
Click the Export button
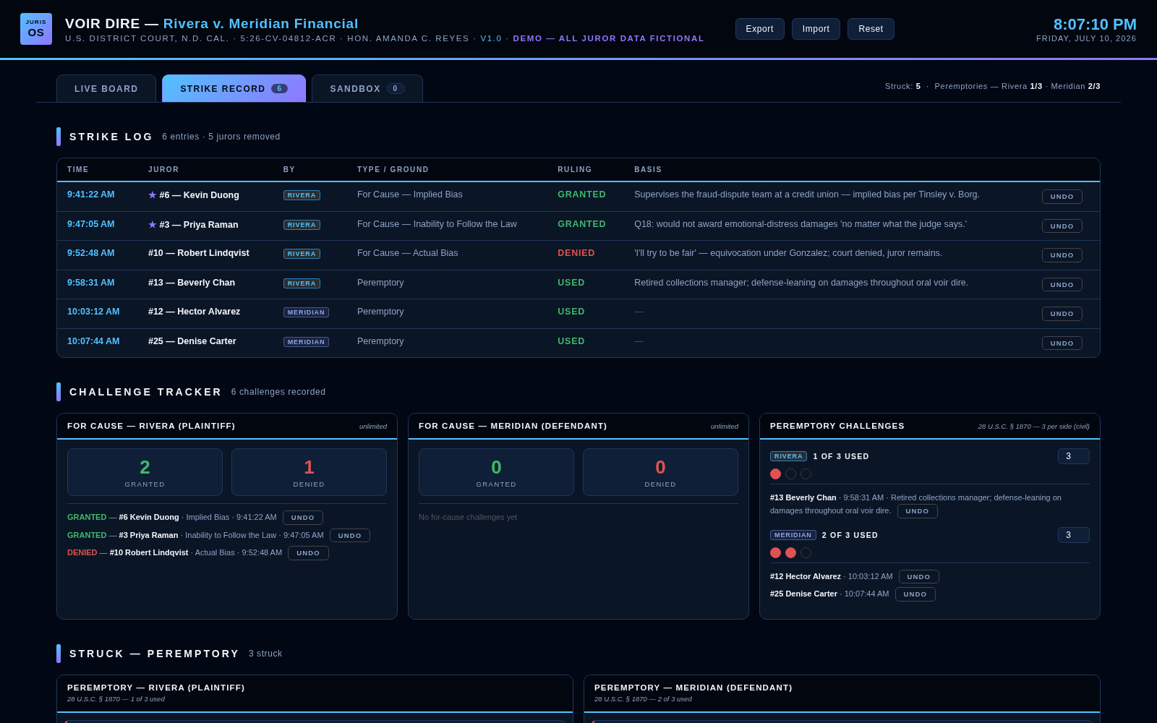[x=760, y=29]
